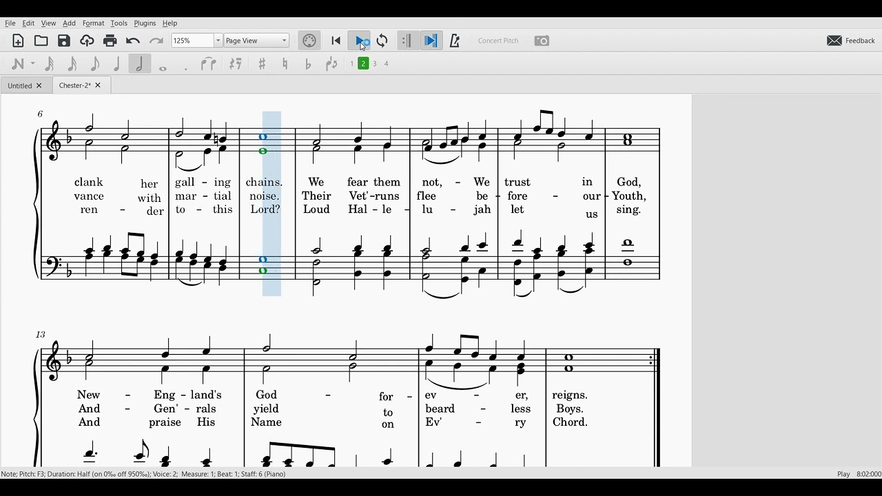Toggle rest input
This screenshot has width=882, height=496.
click(236, 64)
